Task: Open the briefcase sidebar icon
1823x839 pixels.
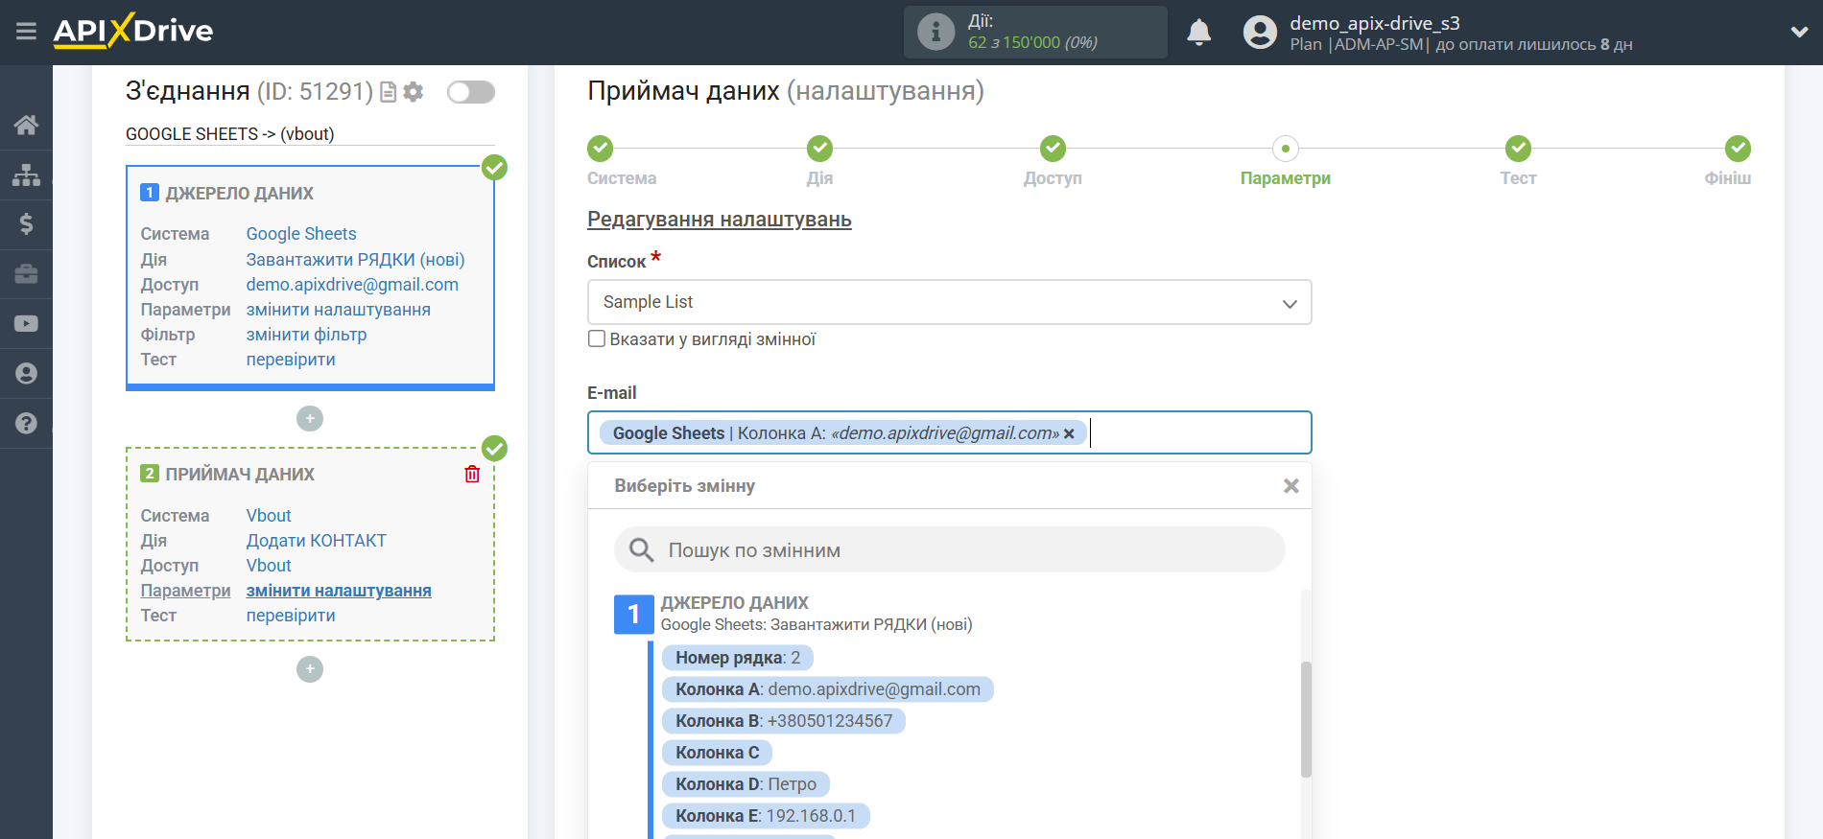Action: 26,274
